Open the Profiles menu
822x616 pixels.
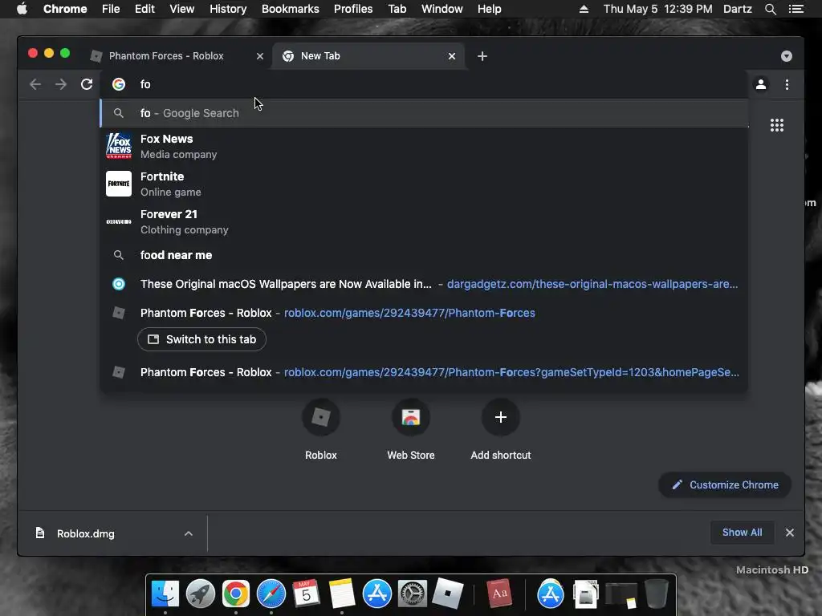[353, 9]
